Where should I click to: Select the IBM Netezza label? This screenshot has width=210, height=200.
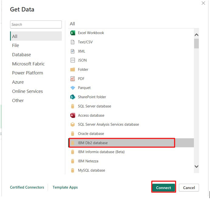pyautogui.click(x=88, y=161)
